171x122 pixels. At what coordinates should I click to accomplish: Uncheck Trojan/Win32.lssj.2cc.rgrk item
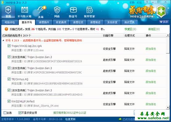[9, 46]
